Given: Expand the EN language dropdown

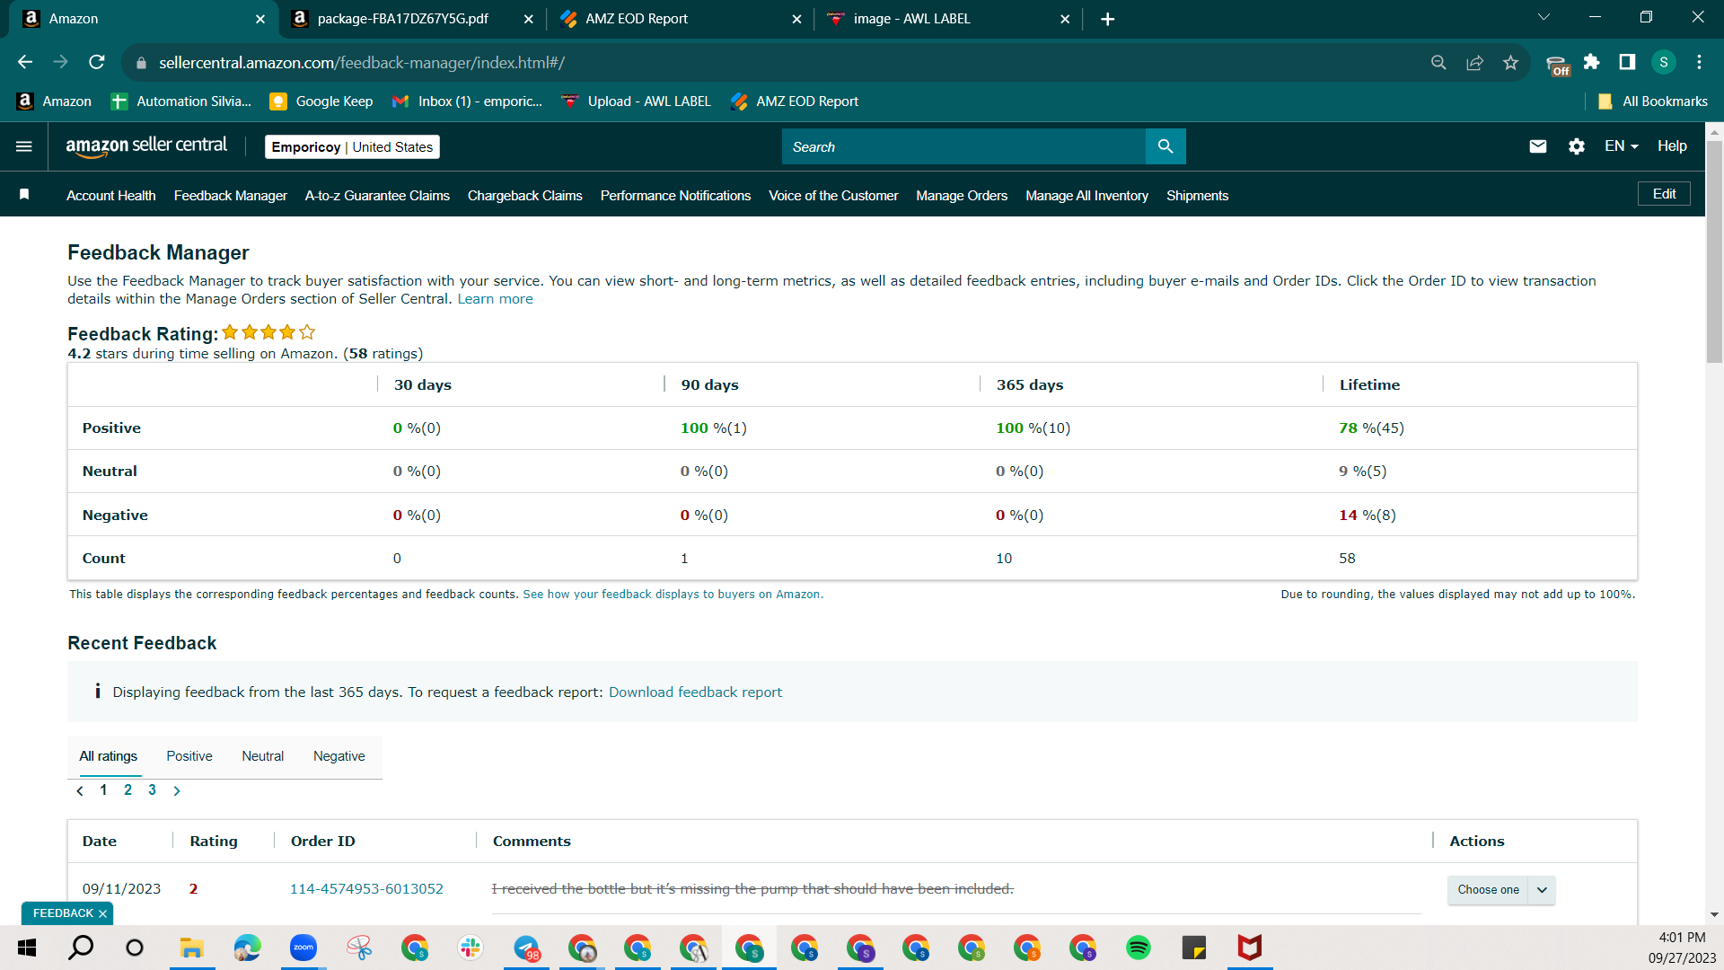Looking at the screenshot, I should click(x=1622, y=146).
